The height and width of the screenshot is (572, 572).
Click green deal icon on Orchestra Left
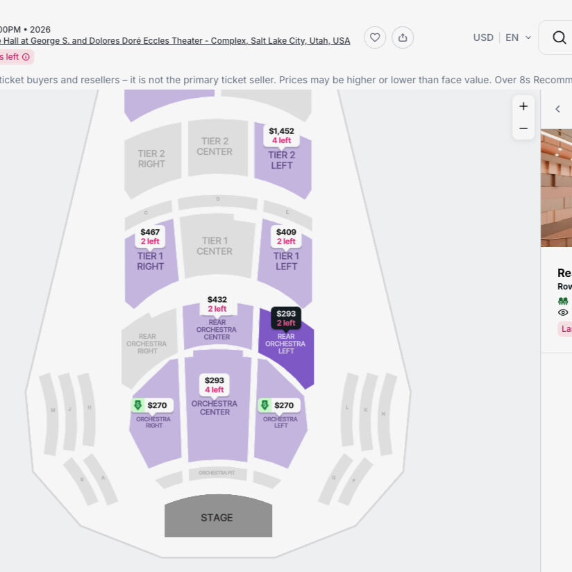point(264,405)
